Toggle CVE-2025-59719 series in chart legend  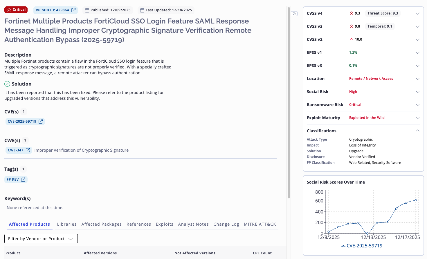tap(362, 246)
